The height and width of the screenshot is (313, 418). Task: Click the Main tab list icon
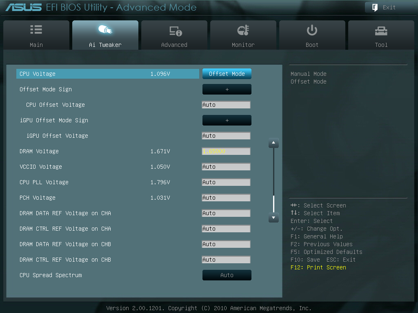tap(36, 29)
